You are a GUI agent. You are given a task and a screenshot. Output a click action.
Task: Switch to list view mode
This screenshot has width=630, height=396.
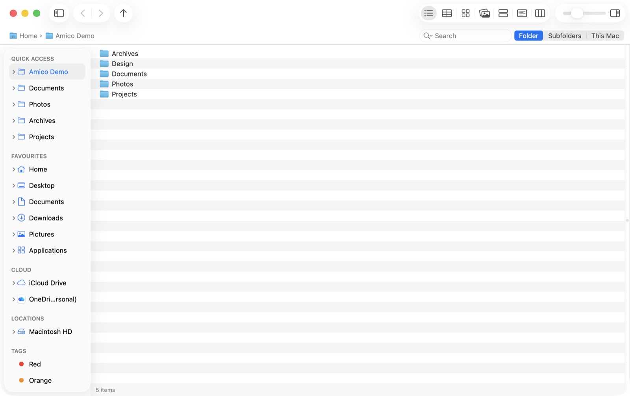click(x=428, y=13)
